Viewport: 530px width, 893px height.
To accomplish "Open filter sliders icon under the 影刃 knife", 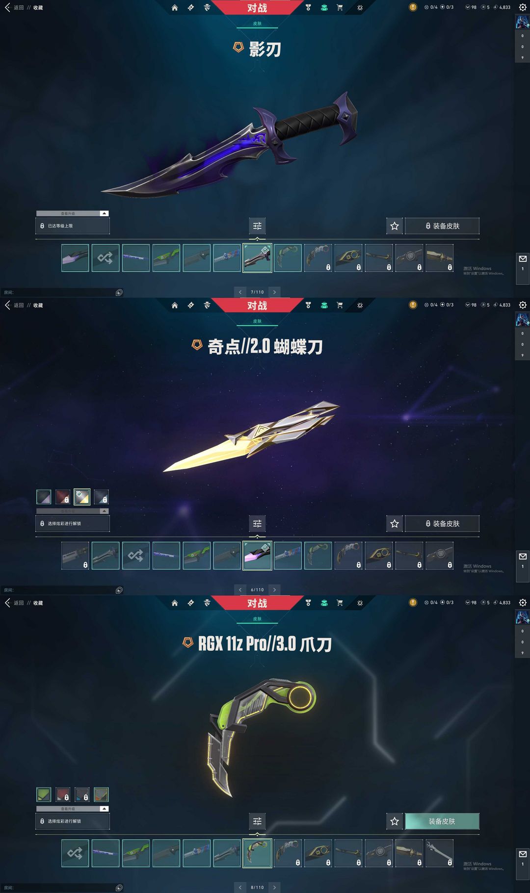I will coord(257,226).
